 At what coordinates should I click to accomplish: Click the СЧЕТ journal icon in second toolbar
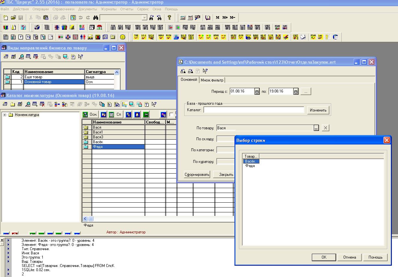click(x=267, y=27)
